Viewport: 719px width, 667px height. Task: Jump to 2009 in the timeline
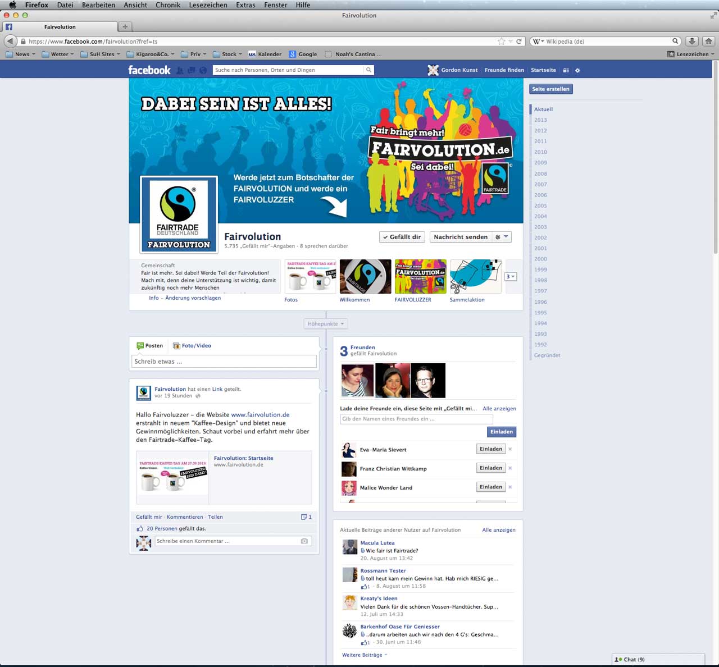click(540, 163)
